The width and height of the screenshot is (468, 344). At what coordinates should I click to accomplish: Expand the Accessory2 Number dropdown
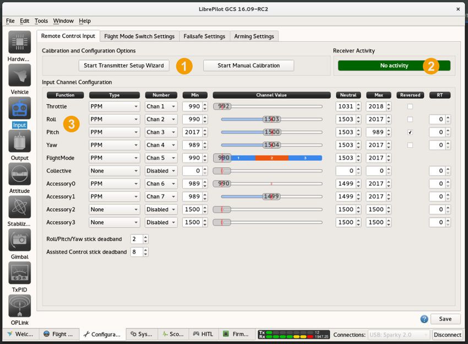161,209
